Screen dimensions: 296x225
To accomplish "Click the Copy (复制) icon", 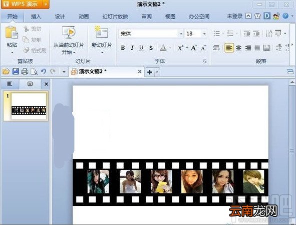I will (26, 40).
